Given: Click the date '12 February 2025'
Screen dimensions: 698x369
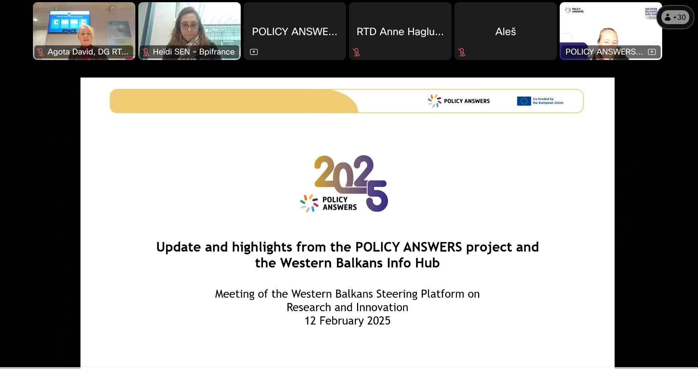Looking at the screenshot, I should [348, 321].
